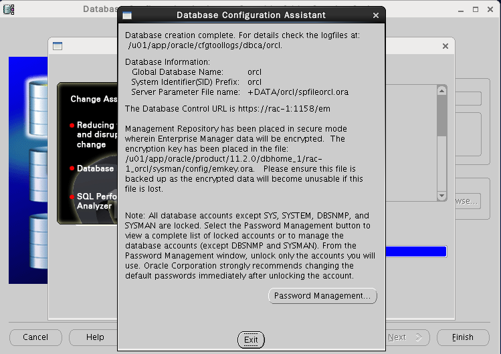
Task: Close the Database Configuration Assistant dialog
Action: [x=375, y=15]
